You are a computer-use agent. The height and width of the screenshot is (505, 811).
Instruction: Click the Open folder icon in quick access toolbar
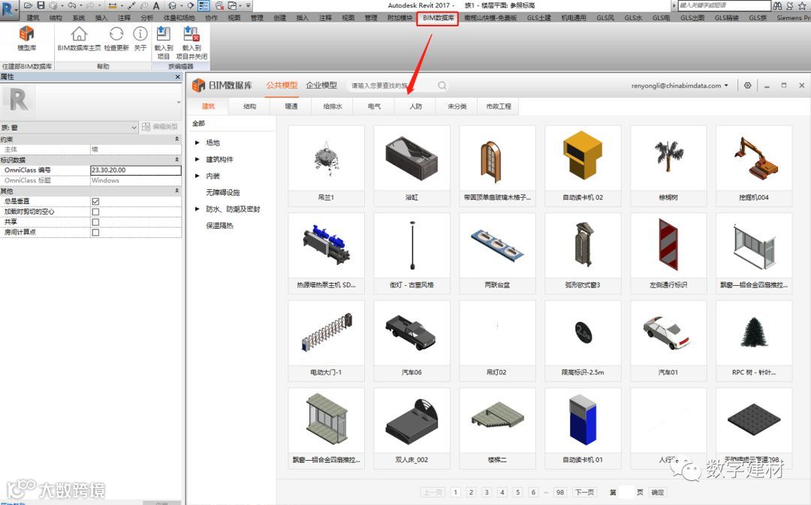pyautogui.click(x=28, y=6)
